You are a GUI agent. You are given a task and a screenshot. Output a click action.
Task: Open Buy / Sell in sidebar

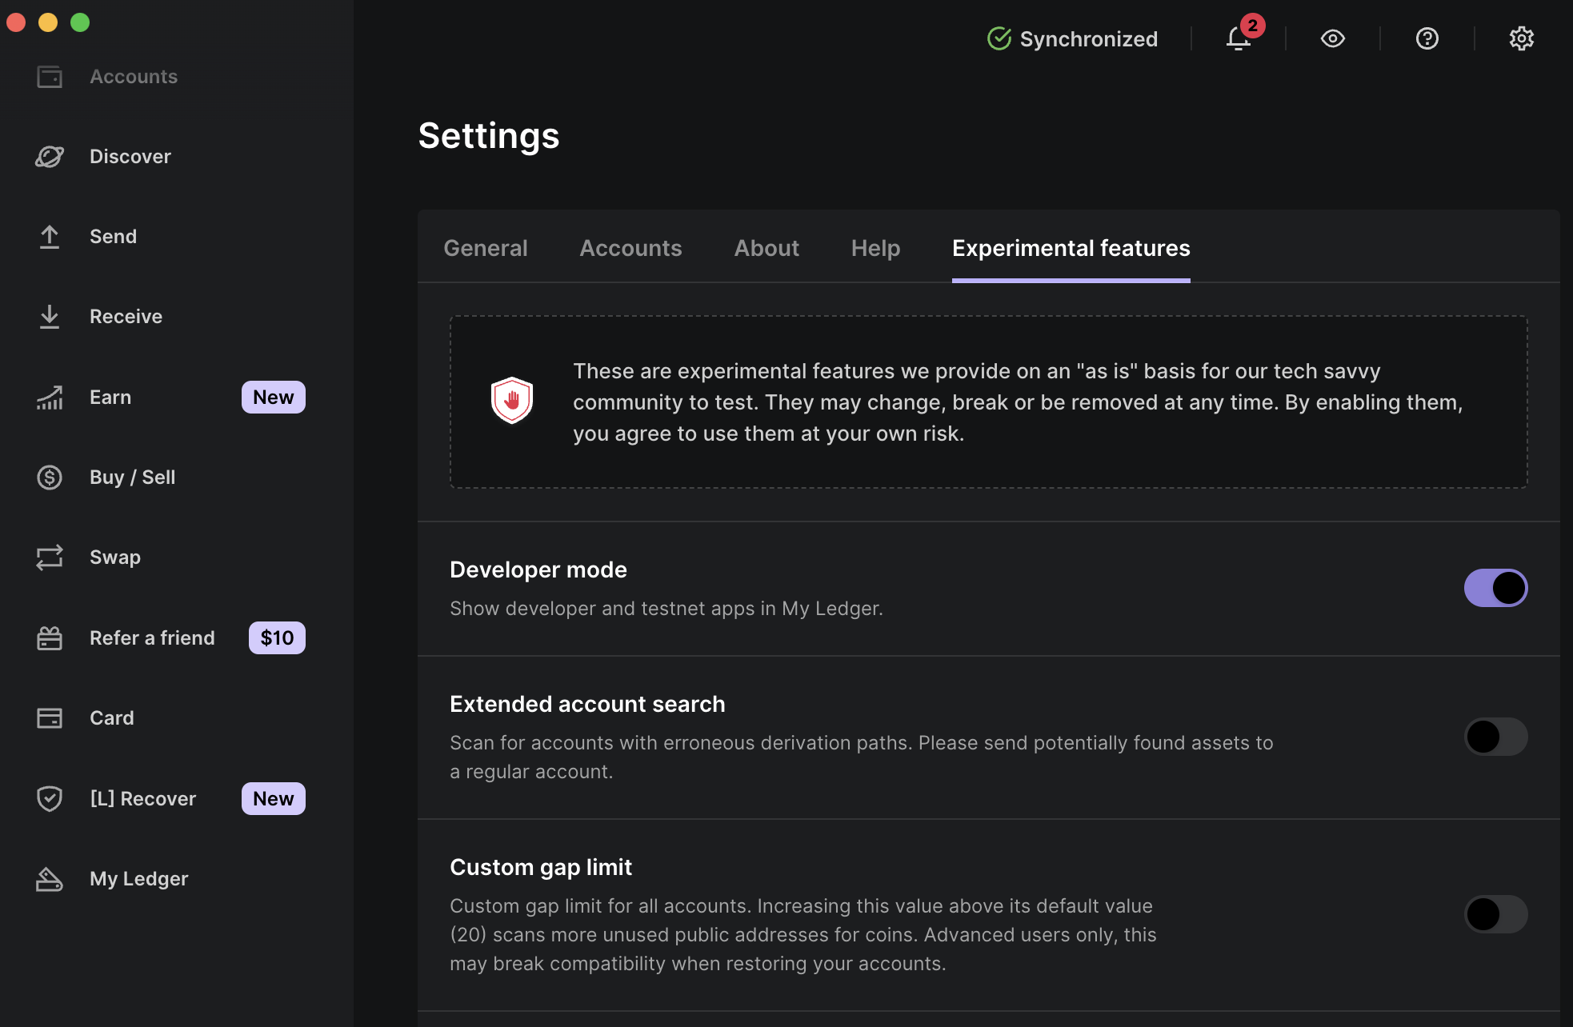pos(132,478)
